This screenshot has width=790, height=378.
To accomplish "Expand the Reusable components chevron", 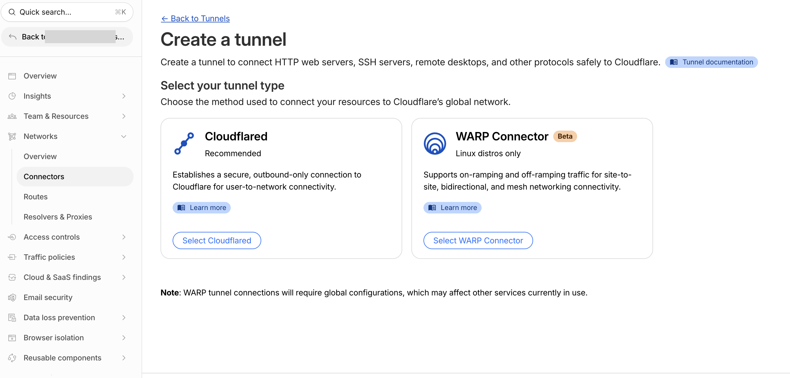I will 124,358.
